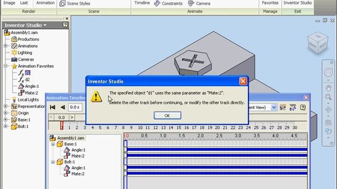Screen dimensions: 337x189
Task: Click the Base:1 component icon in browser
Action: coord(14,120)
